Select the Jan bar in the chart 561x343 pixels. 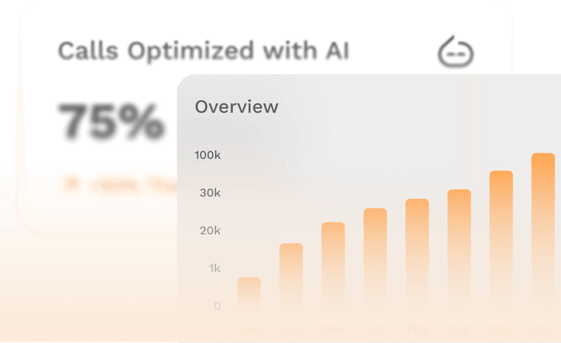pyautogui.click(x=249, y=297)
